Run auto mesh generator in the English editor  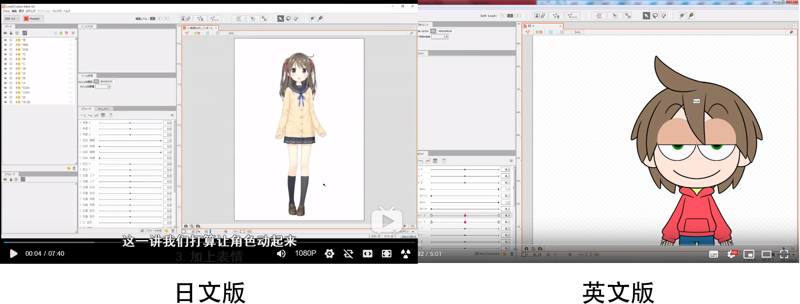[x=572, y=16]
